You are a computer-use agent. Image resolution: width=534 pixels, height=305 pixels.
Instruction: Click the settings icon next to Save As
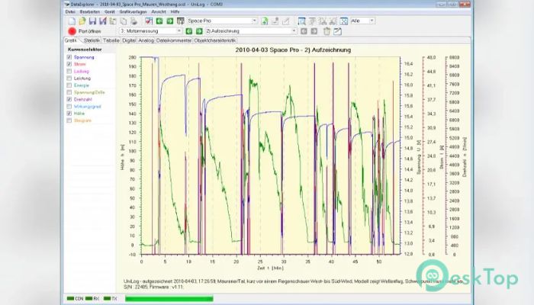click(x=113, y=21)
